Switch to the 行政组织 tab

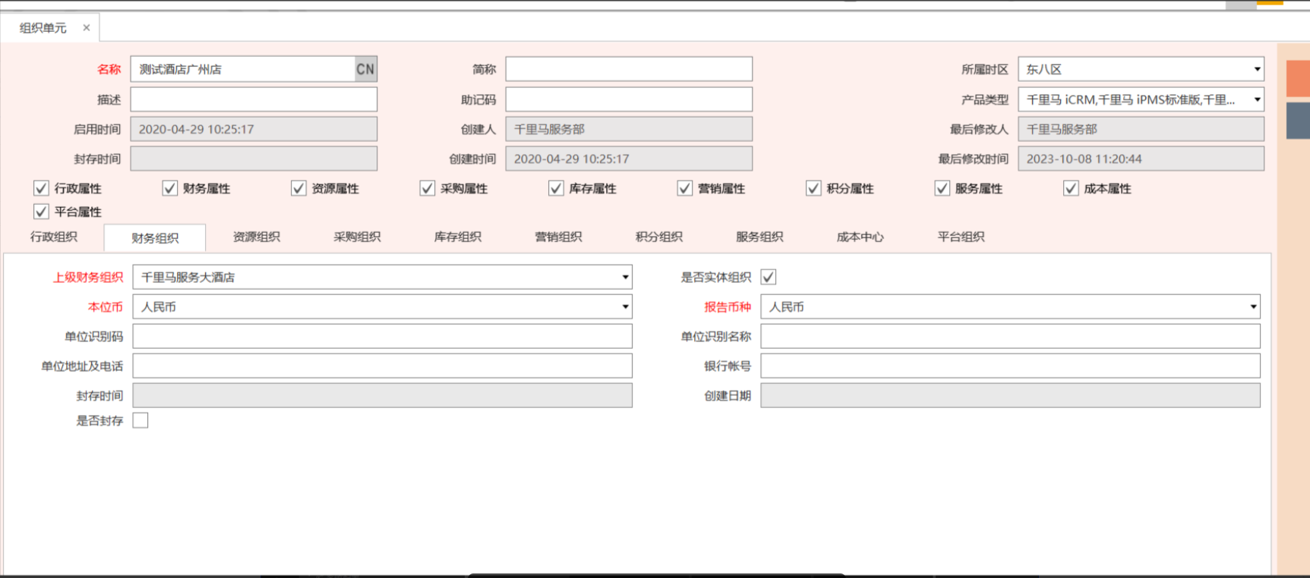[x=54, y=237]
